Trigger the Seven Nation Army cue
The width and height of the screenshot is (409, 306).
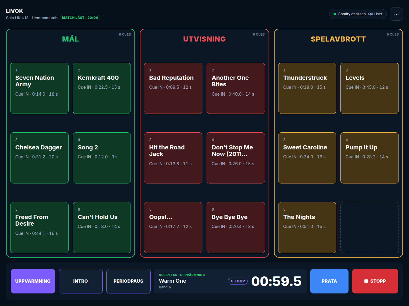click(x=39, y=88)
